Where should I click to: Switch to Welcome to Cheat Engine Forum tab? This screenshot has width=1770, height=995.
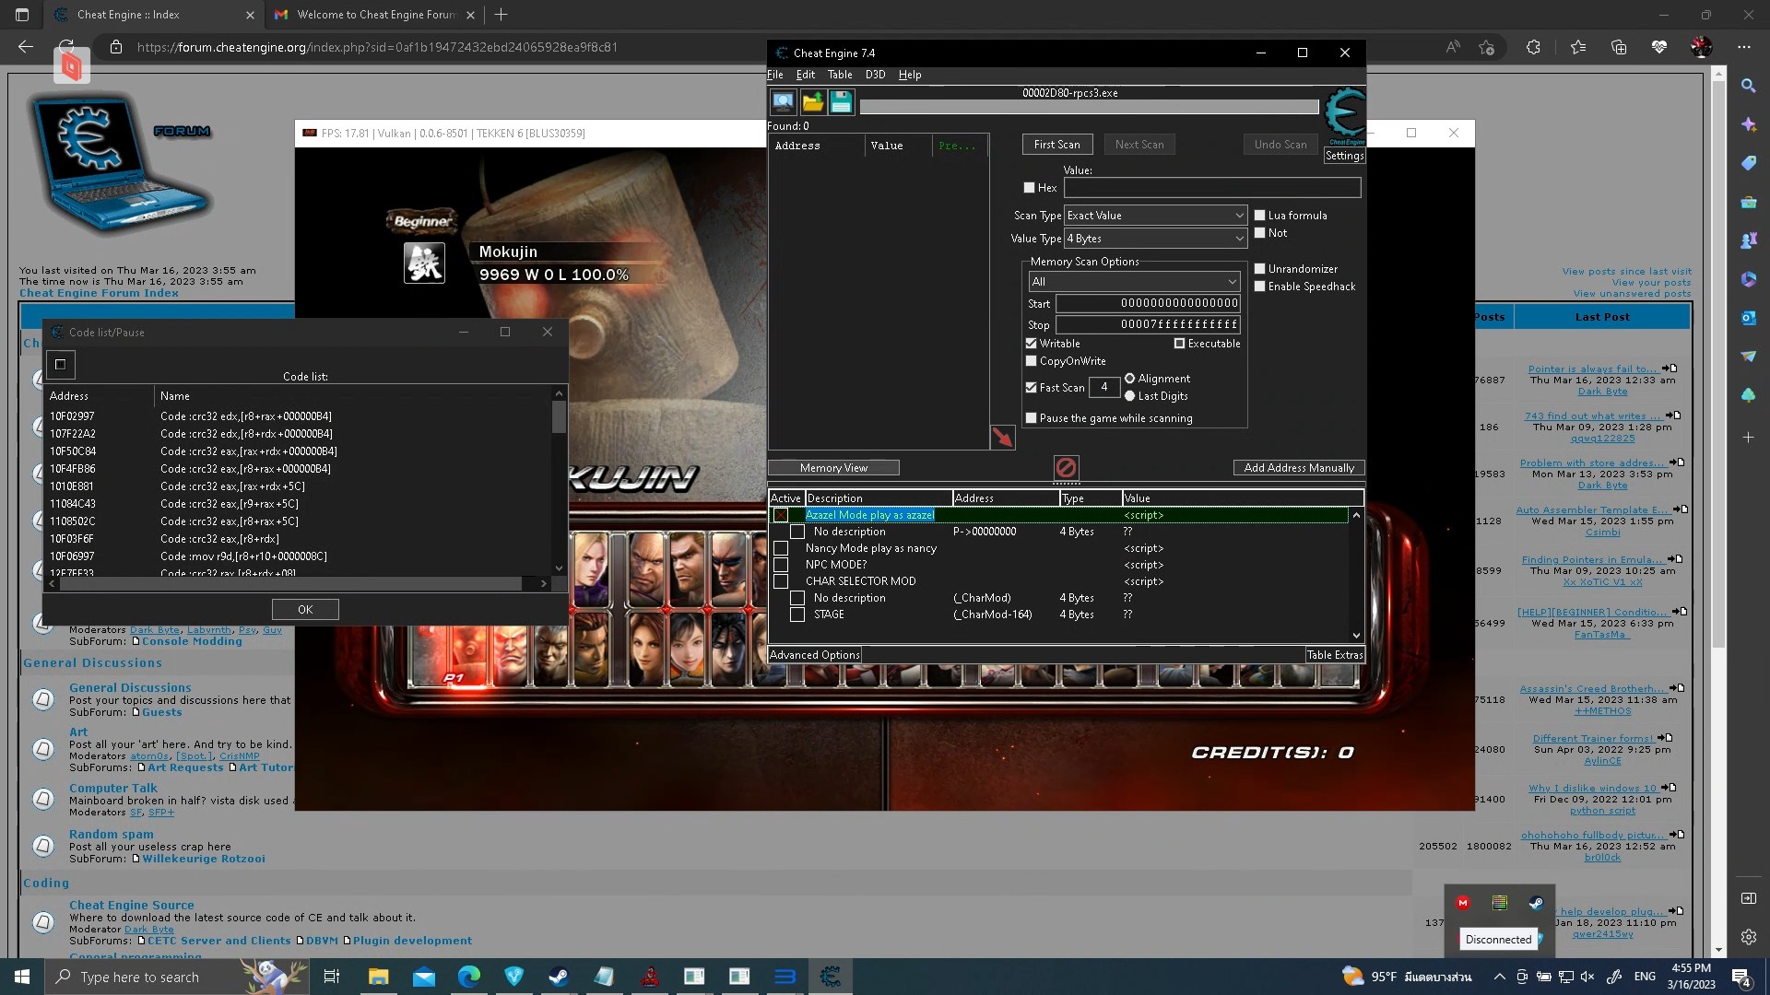coord(375,15)
